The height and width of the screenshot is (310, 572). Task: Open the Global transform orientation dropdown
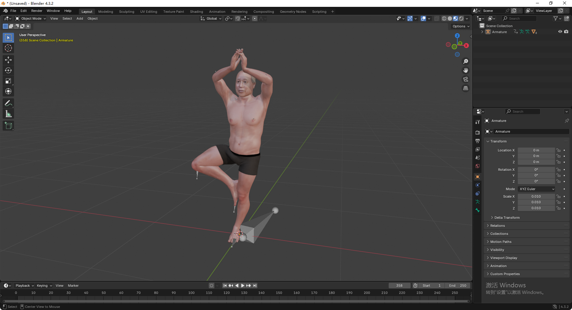click(211, 18)
